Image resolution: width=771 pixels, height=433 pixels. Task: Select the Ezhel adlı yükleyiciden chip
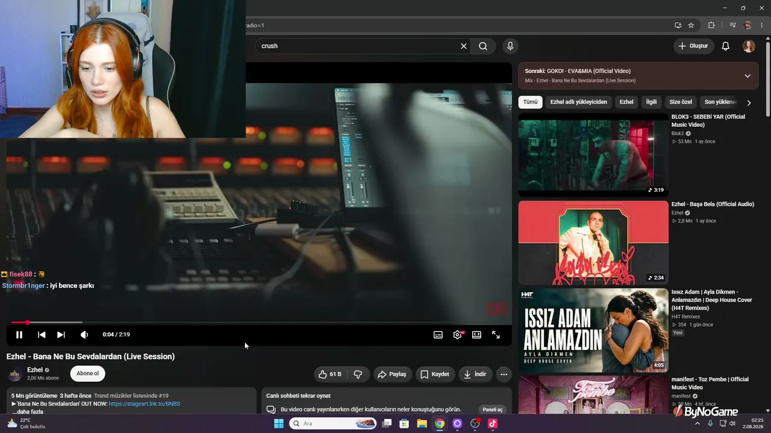(x=578, y=102)
